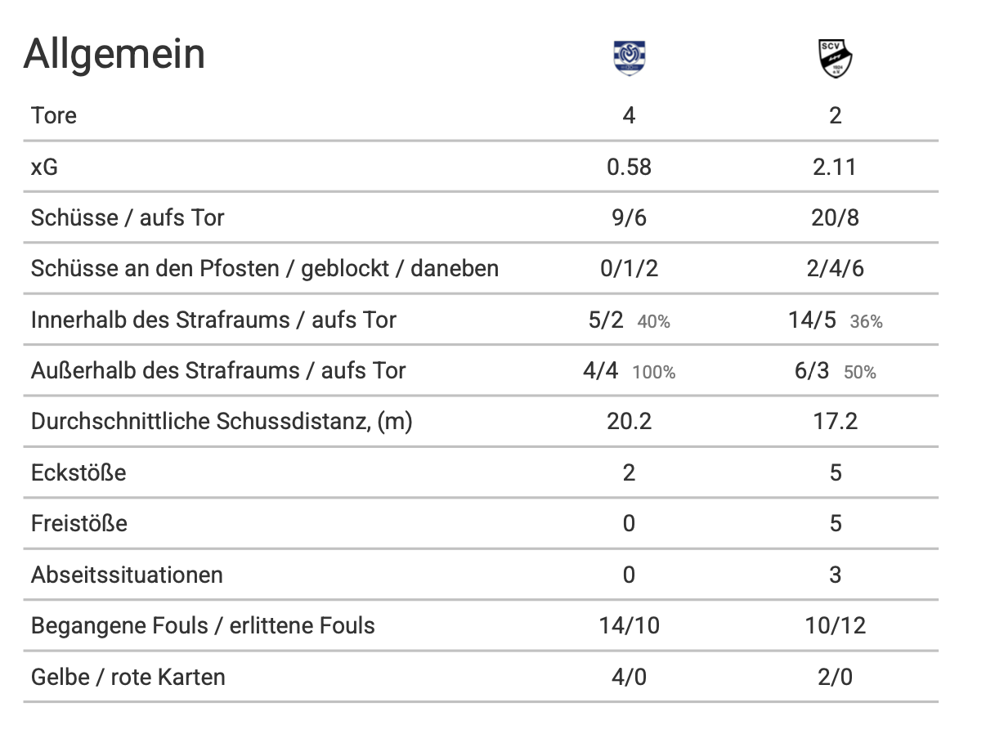1004x734 pixels.
Task: Select the Allgemein section heading
Action: (114, 54)
